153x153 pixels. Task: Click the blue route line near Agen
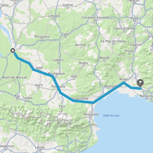click(x=39, y=71)
